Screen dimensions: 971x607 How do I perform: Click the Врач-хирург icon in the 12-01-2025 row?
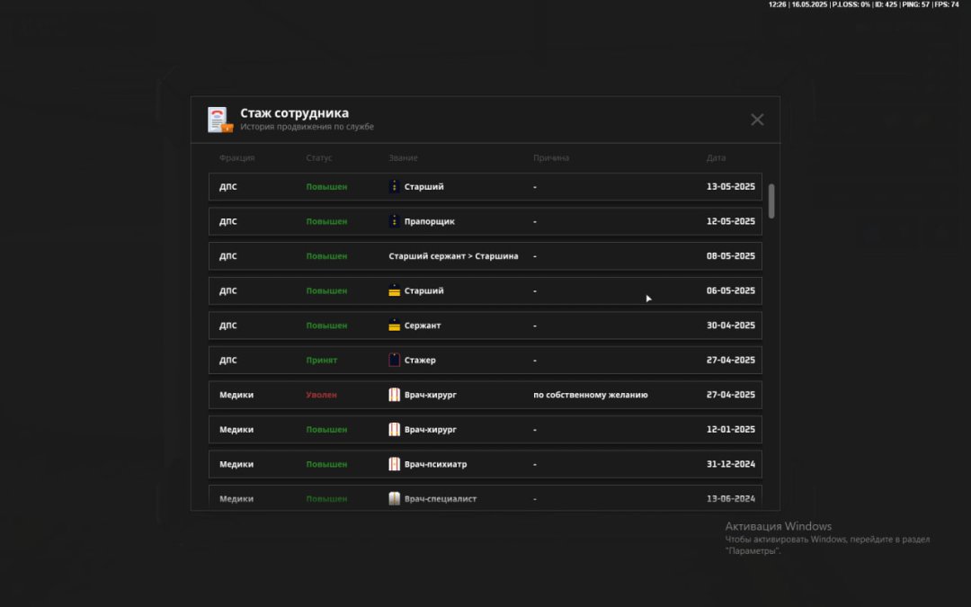(394, 430)
